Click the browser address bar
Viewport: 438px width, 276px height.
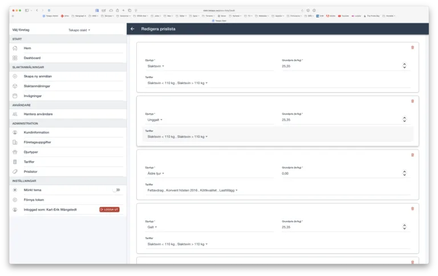coord(219,10)
